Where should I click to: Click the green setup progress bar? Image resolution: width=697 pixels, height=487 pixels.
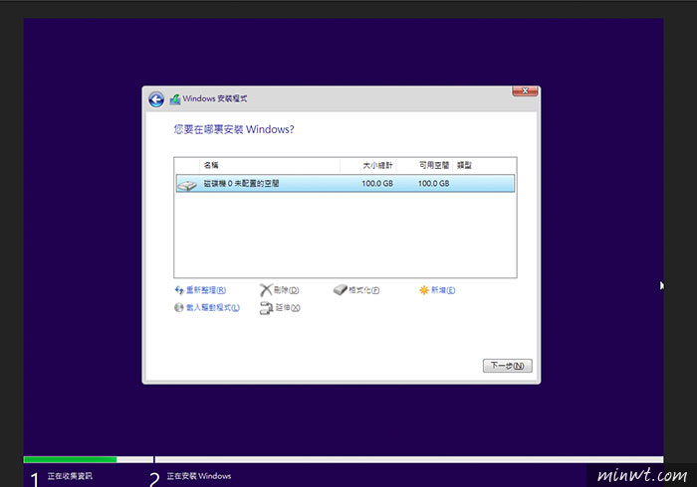[x=71, y=459]
